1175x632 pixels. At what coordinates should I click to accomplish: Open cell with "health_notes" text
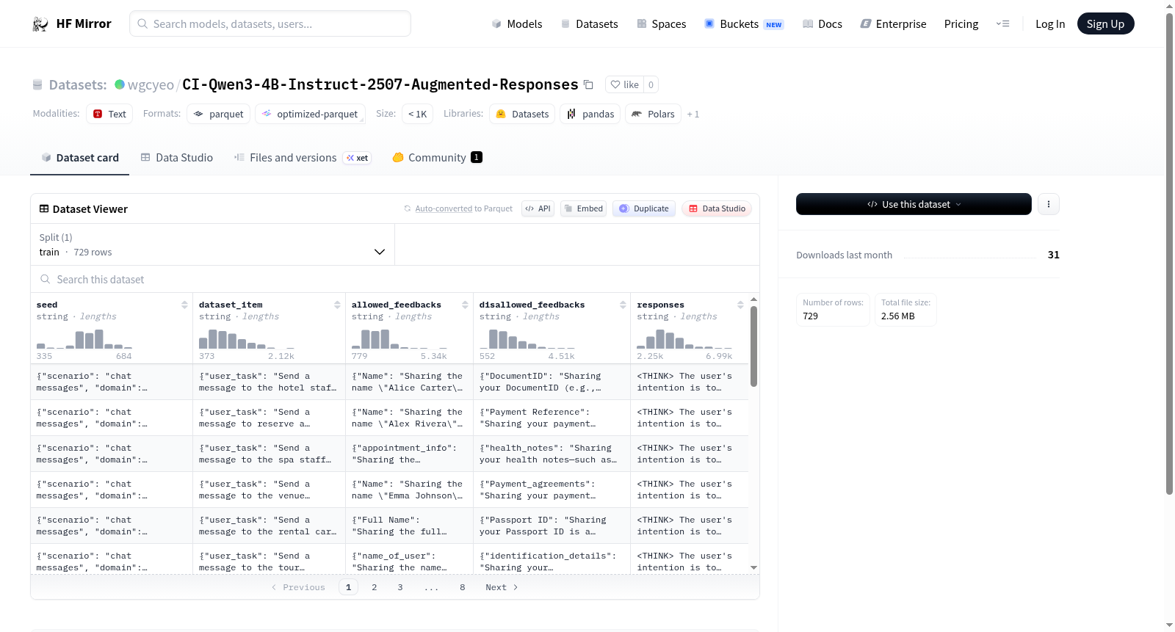(552, 454)
